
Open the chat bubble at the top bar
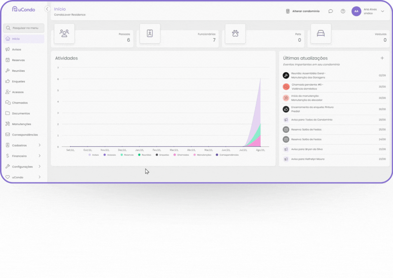tap(330, 11)
